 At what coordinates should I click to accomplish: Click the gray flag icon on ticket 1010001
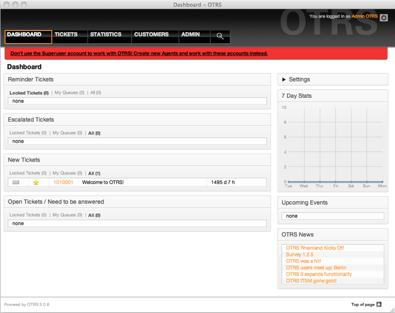click(x=16, y=182)
